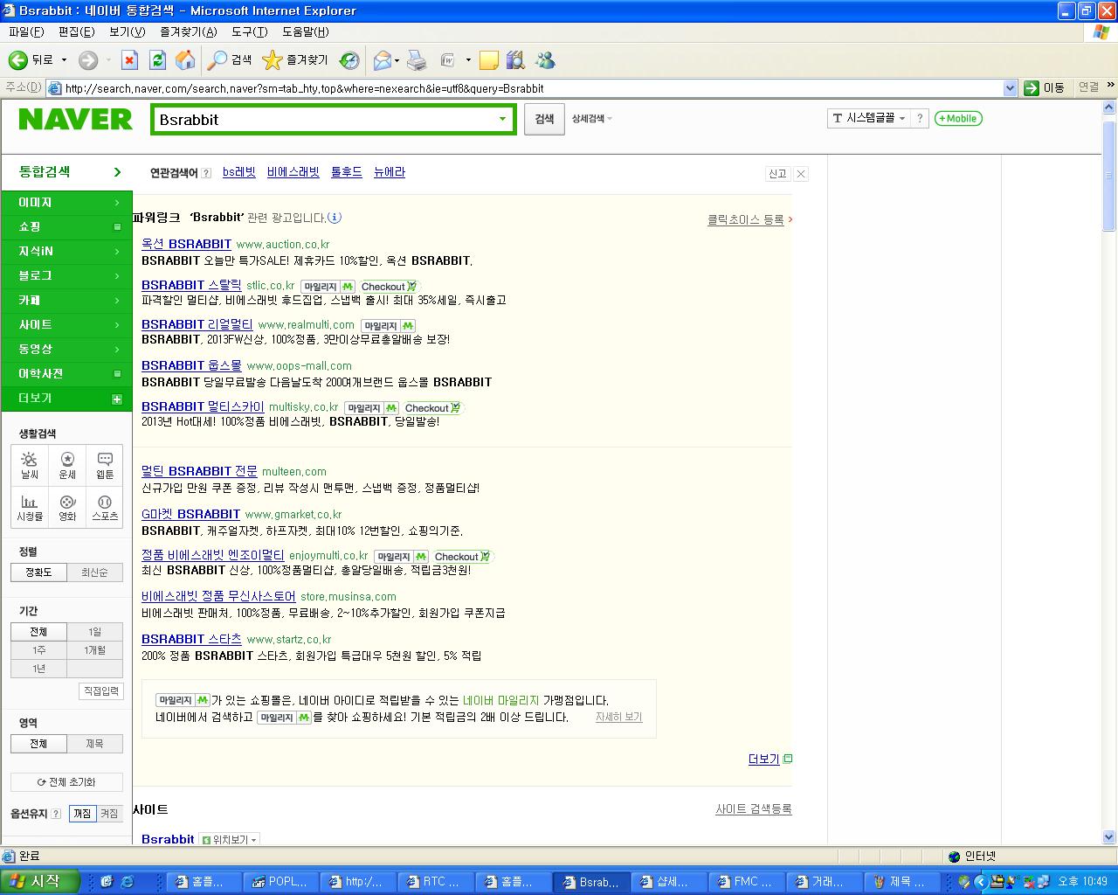Open 위치보기 dropdown next to Bsrabbit site
The image size is (1118, 895).
(x=230, y=840)
